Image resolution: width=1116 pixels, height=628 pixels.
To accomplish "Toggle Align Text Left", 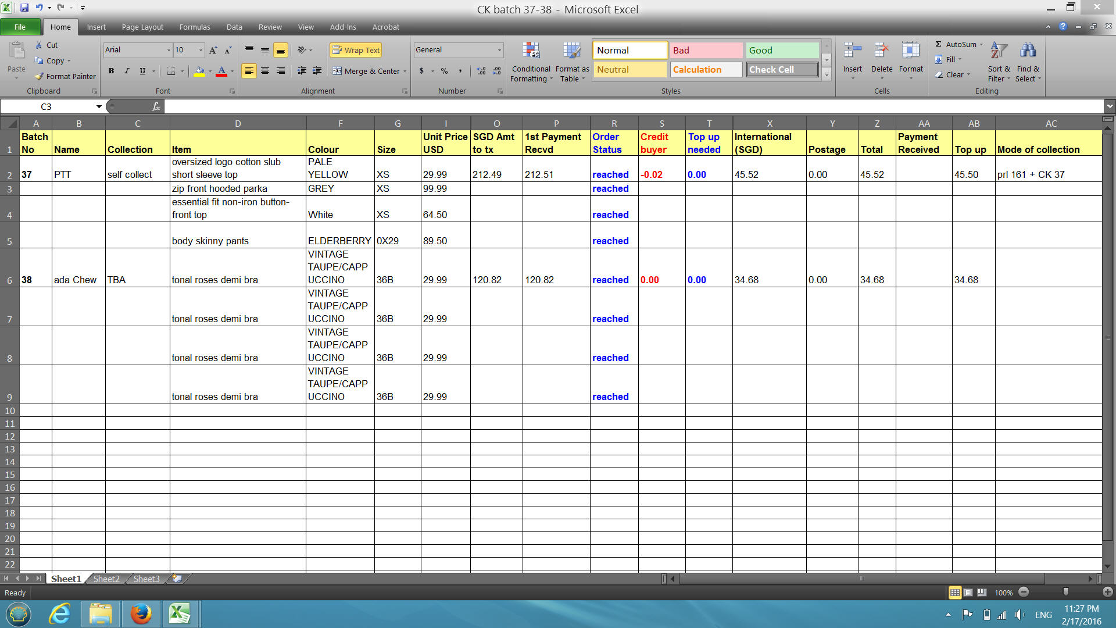I will coord(249,71).
